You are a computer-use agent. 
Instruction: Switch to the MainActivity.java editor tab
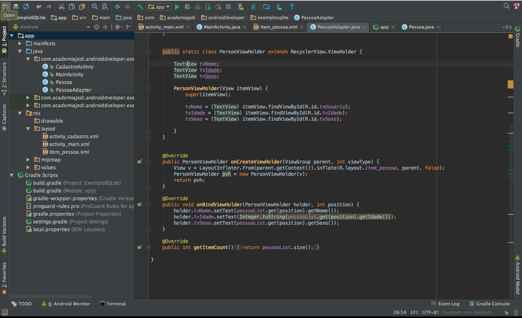(221, 27)
